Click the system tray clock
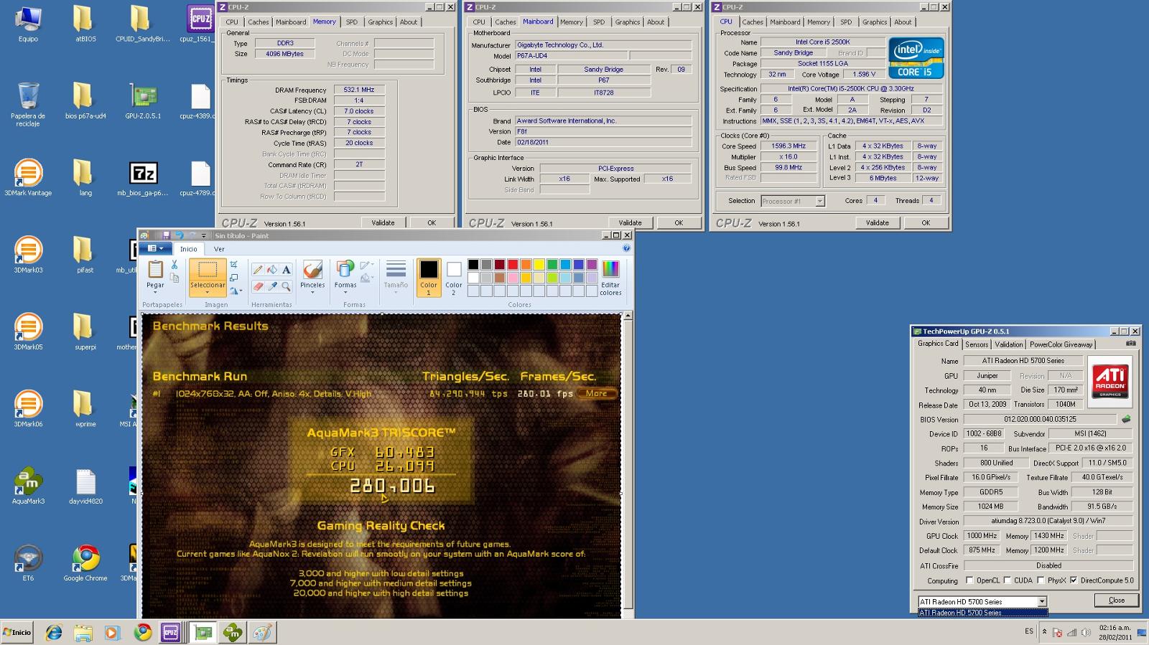The height and width of the screenshot is (645, 1149). (1115, 632)
